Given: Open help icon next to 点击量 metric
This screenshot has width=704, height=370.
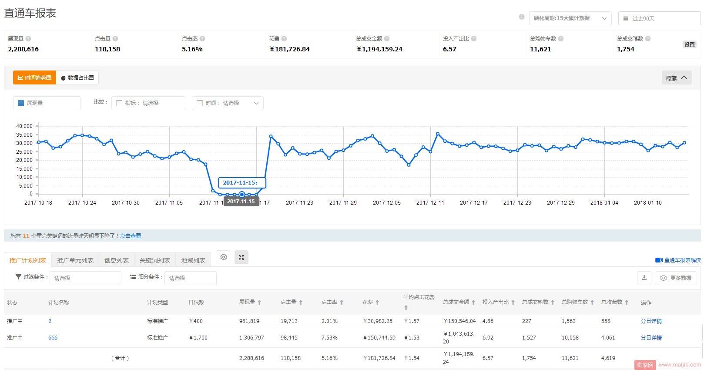Looking at the screenshot, I should [115, 39].
